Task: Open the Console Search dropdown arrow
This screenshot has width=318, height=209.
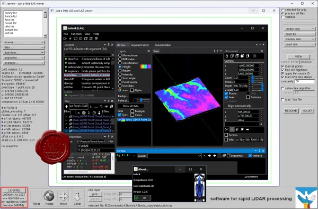Action: pyautogui.click(x=199, y=156)
